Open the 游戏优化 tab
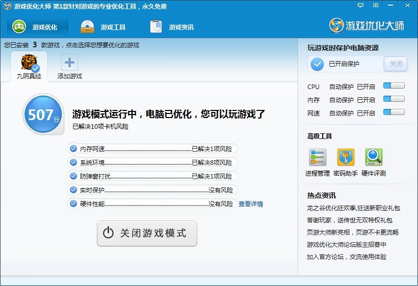The height and width of the screenshot is (286, 418). pyautogui.click(x=38, y=27)
